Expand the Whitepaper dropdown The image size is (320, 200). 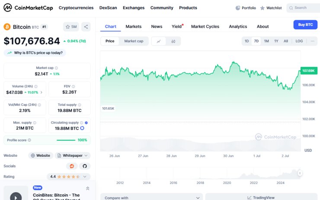[x=73, y=156]
